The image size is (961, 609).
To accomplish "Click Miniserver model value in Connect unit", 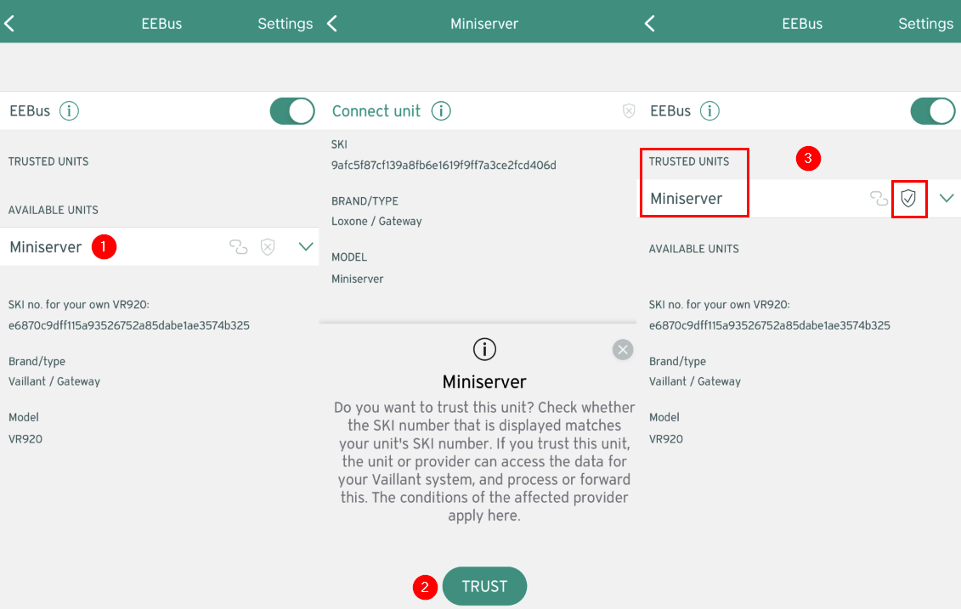I will pyautogui.click(x=358, y=279).
